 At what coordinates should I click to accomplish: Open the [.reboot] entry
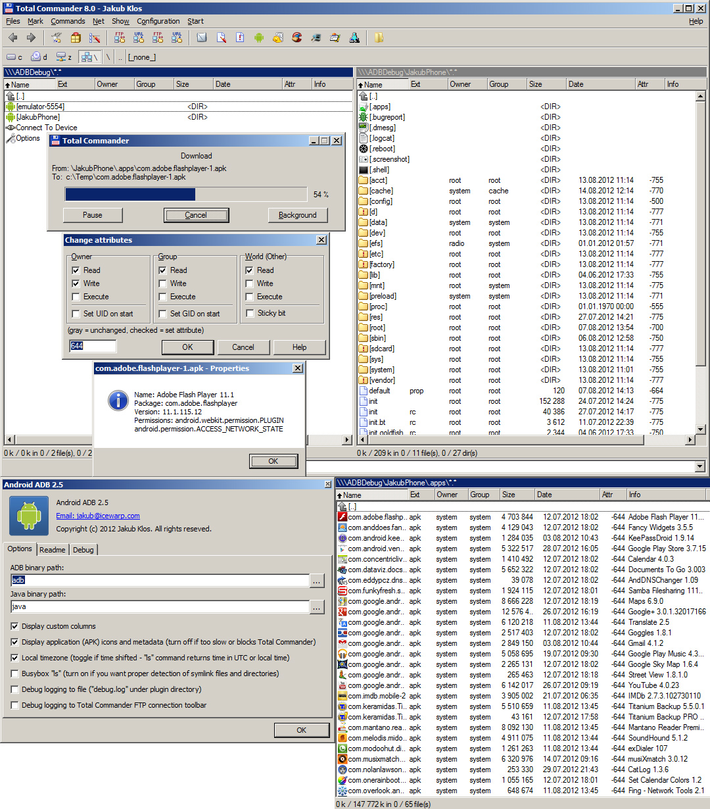(381, 149)
